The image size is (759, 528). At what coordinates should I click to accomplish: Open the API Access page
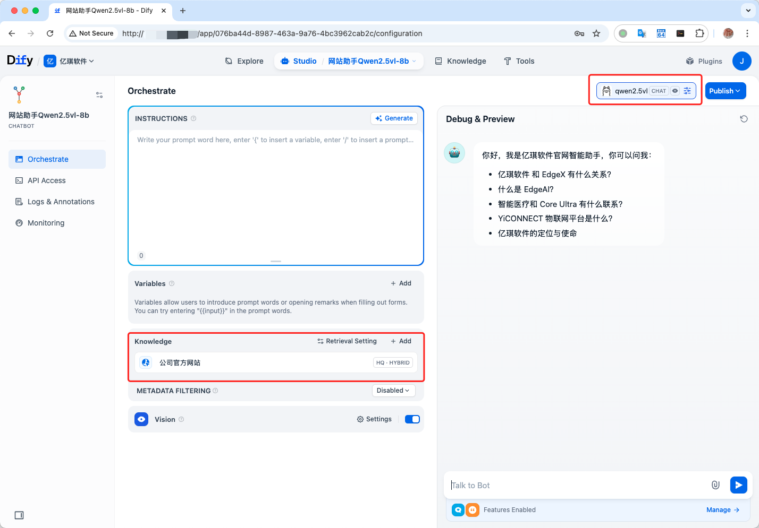[x=47, y=180]
